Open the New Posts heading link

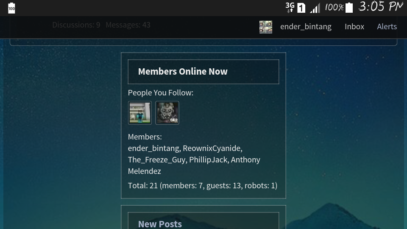click(x=160, y=224)
